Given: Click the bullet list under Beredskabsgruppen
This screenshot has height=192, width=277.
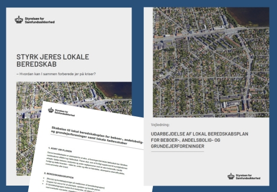Looking at the screenshot, I should (74, 185).
